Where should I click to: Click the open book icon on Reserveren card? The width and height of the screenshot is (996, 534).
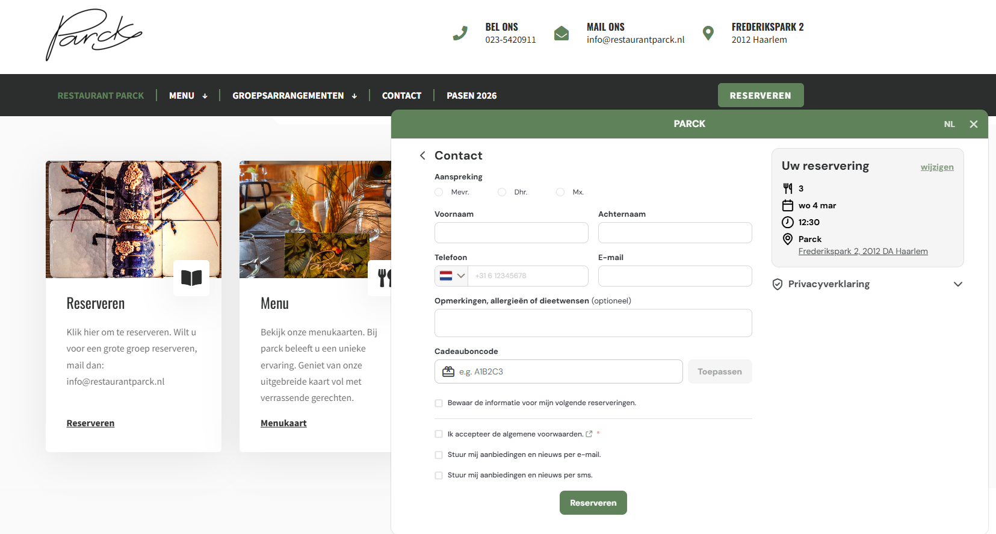click(191, 278)
